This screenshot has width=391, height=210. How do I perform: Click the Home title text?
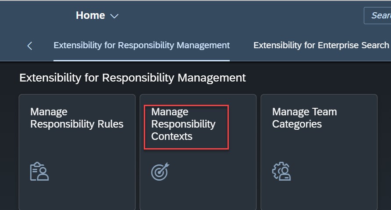pyautogui.click(x=90, y=15)
